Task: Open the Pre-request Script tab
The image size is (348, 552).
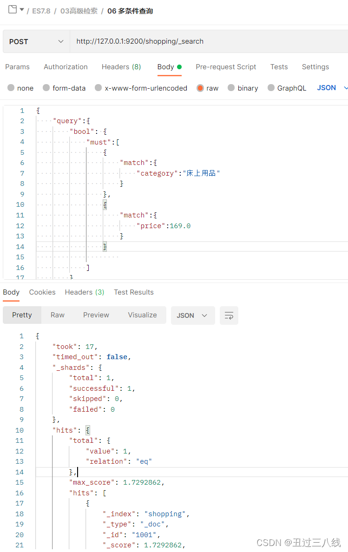Action: [x=226, y=67]
